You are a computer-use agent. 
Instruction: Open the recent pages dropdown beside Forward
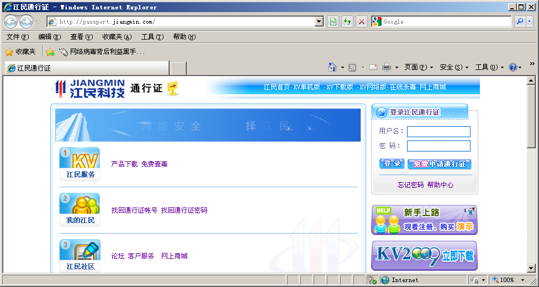pos(38,22)
